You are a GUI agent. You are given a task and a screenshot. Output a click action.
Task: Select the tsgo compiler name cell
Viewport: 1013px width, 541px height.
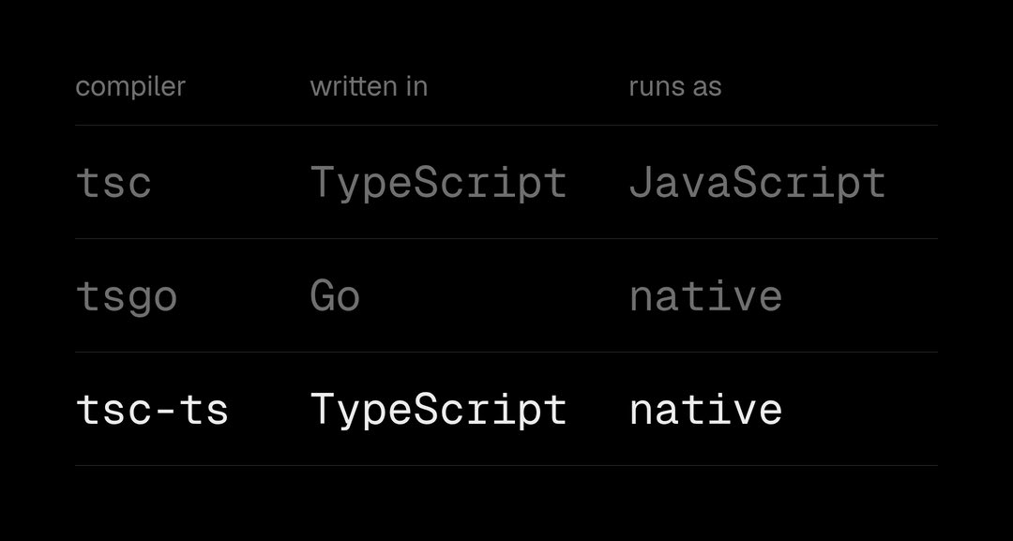point(127,297)
